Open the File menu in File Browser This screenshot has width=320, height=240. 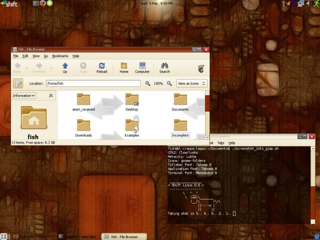[x=15, y=56]
